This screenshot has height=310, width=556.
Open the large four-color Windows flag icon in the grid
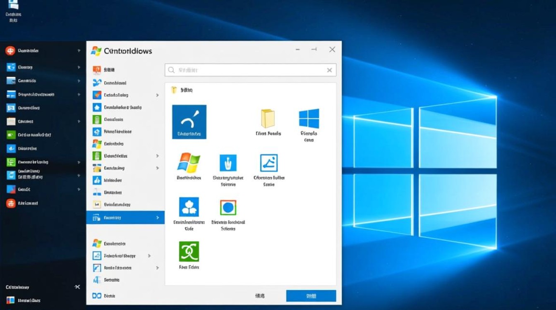(x=189, y=162)
